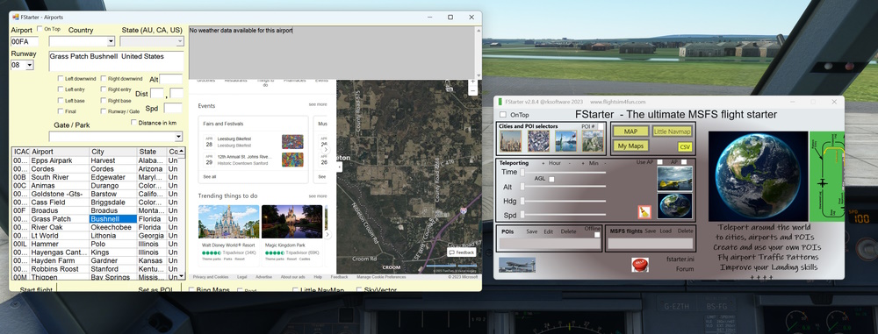The width and height of the screenshot is (878, 334).
Task: Click the yellow airplane teleport thumbnail
Action: coord(674,179)
